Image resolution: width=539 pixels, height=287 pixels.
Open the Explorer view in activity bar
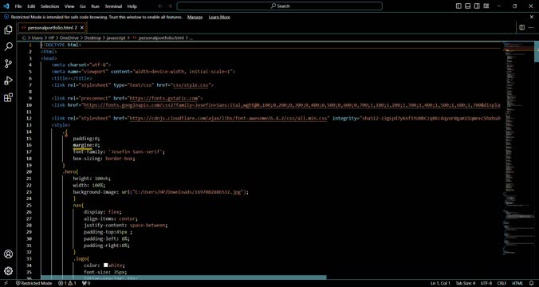tap(8, 30)
